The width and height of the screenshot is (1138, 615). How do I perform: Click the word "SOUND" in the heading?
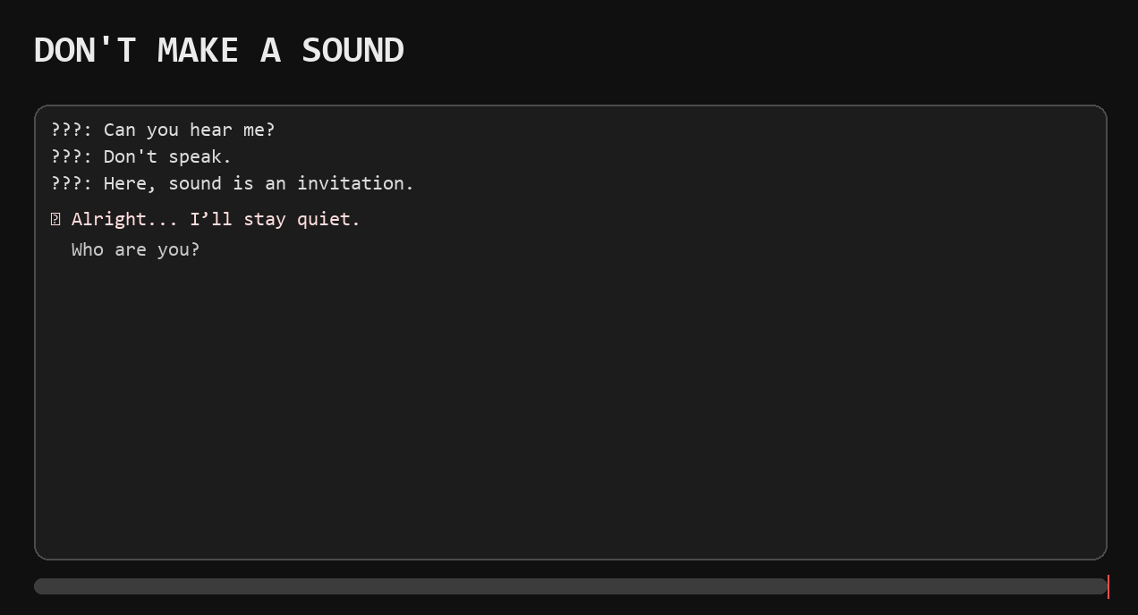coord(352,50)
